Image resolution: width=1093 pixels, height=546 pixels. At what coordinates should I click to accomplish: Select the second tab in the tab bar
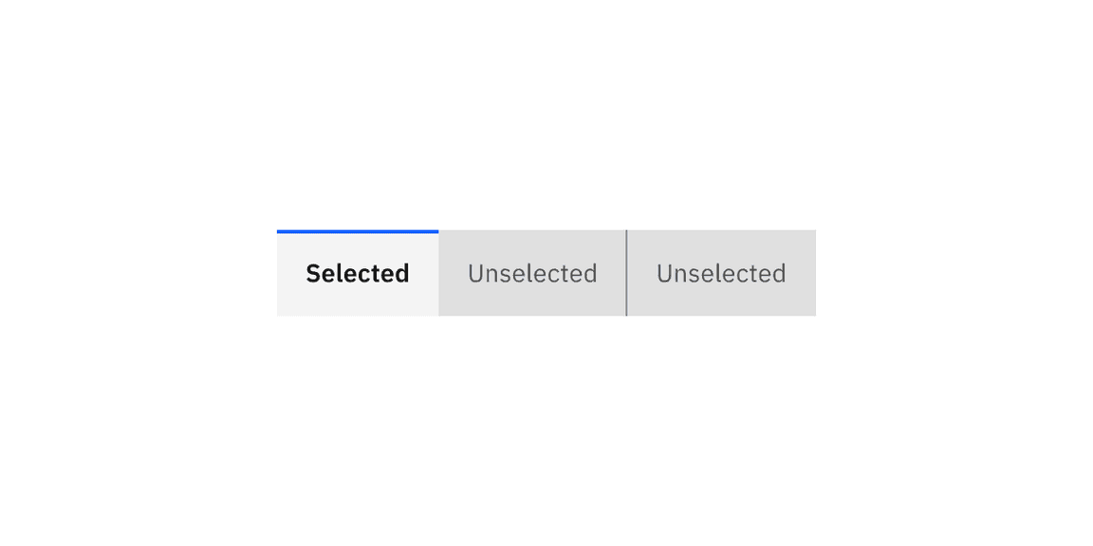tap(532, 273)
